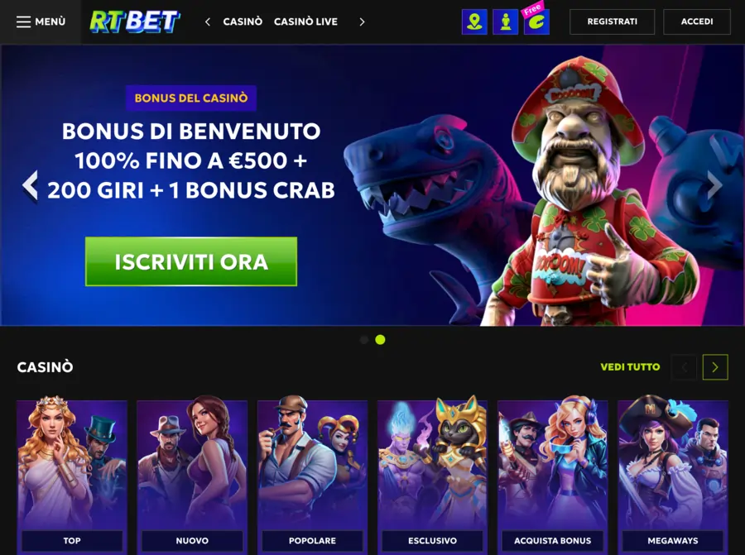Open the Free bonus crab icon

537,21
